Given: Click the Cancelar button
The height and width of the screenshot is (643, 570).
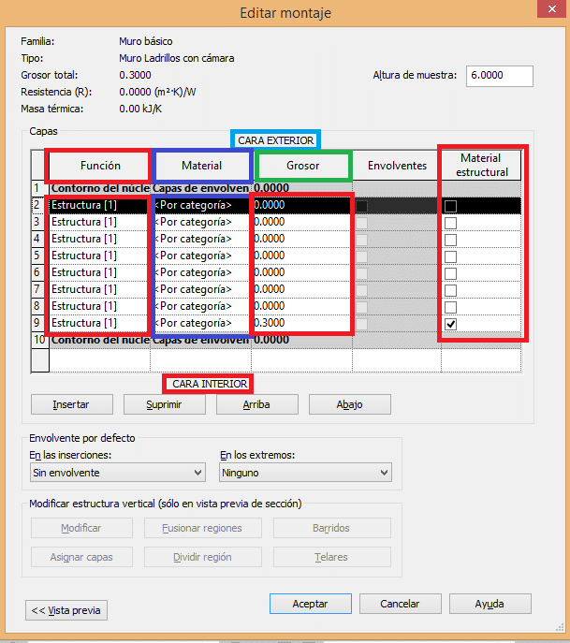Looking at the screenshot, I should pyautogui.click(x=399, y=604).
